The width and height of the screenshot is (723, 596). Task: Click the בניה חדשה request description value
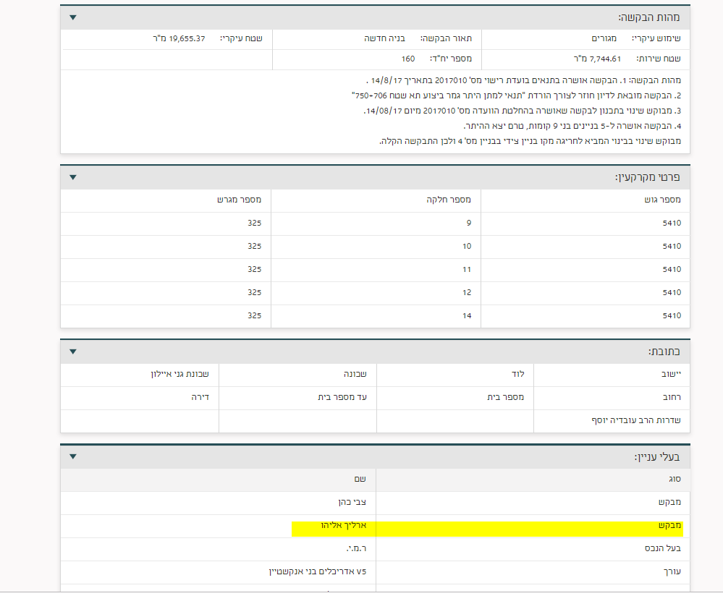(384, 39)
